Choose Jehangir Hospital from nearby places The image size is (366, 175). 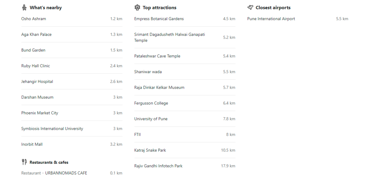37,81
